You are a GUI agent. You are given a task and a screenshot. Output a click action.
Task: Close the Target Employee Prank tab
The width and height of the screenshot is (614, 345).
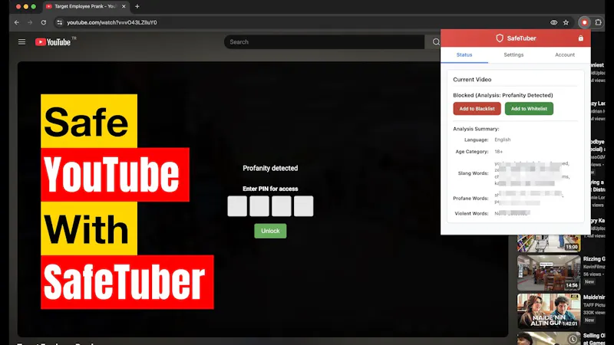124,6
